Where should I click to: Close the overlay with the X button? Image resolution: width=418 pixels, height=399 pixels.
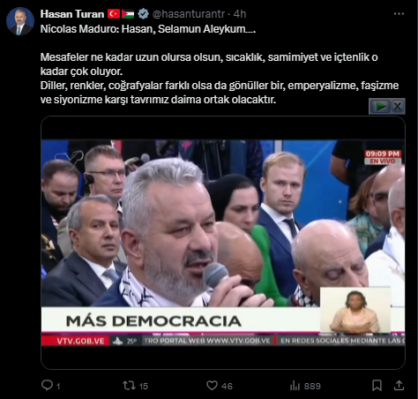pyautogui.click(x=398, y=106)
